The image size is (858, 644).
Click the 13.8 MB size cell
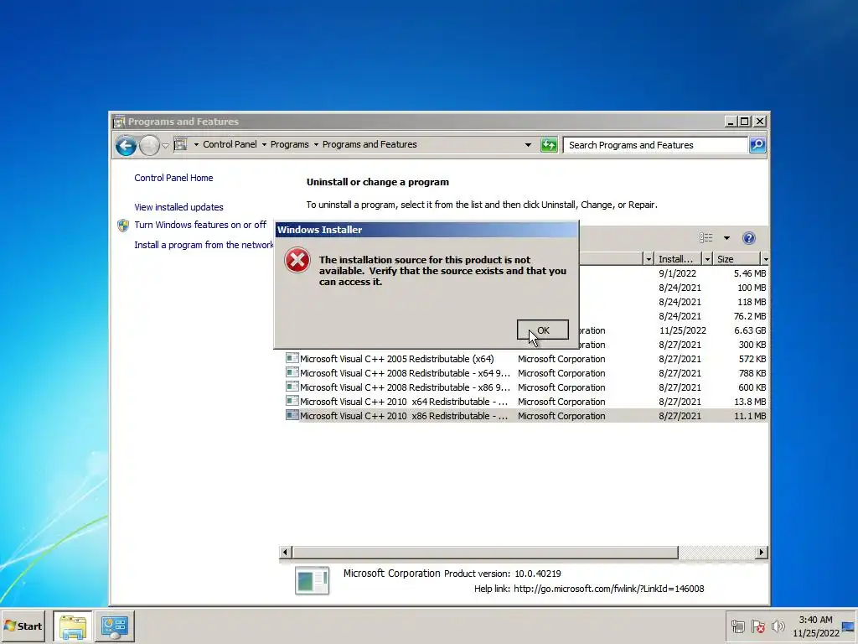[750, 402]
